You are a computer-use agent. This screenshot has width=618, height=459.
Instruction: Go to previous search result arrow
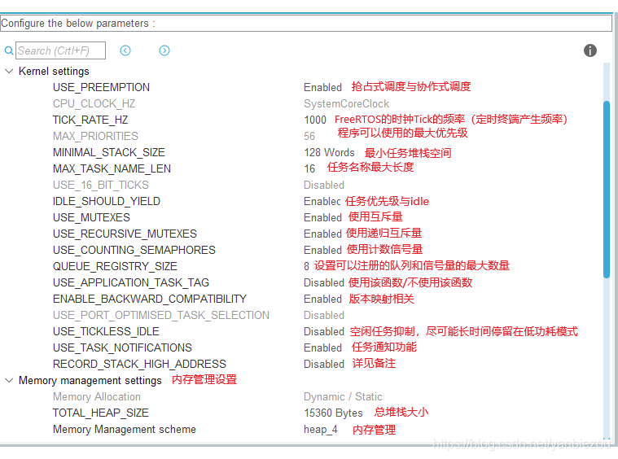coord(125,50)
